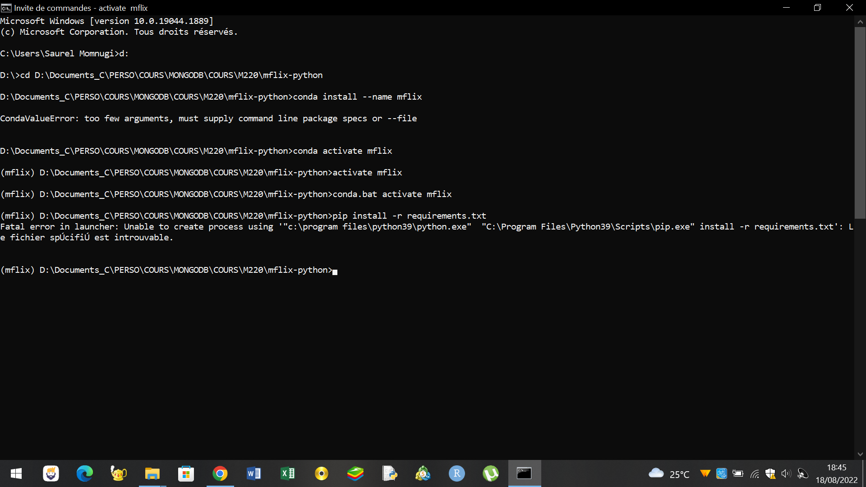The height and width of the screenshot is (487, 866).
Task: Click the Command Prompt taskbar icon
Action: (524, 473)
